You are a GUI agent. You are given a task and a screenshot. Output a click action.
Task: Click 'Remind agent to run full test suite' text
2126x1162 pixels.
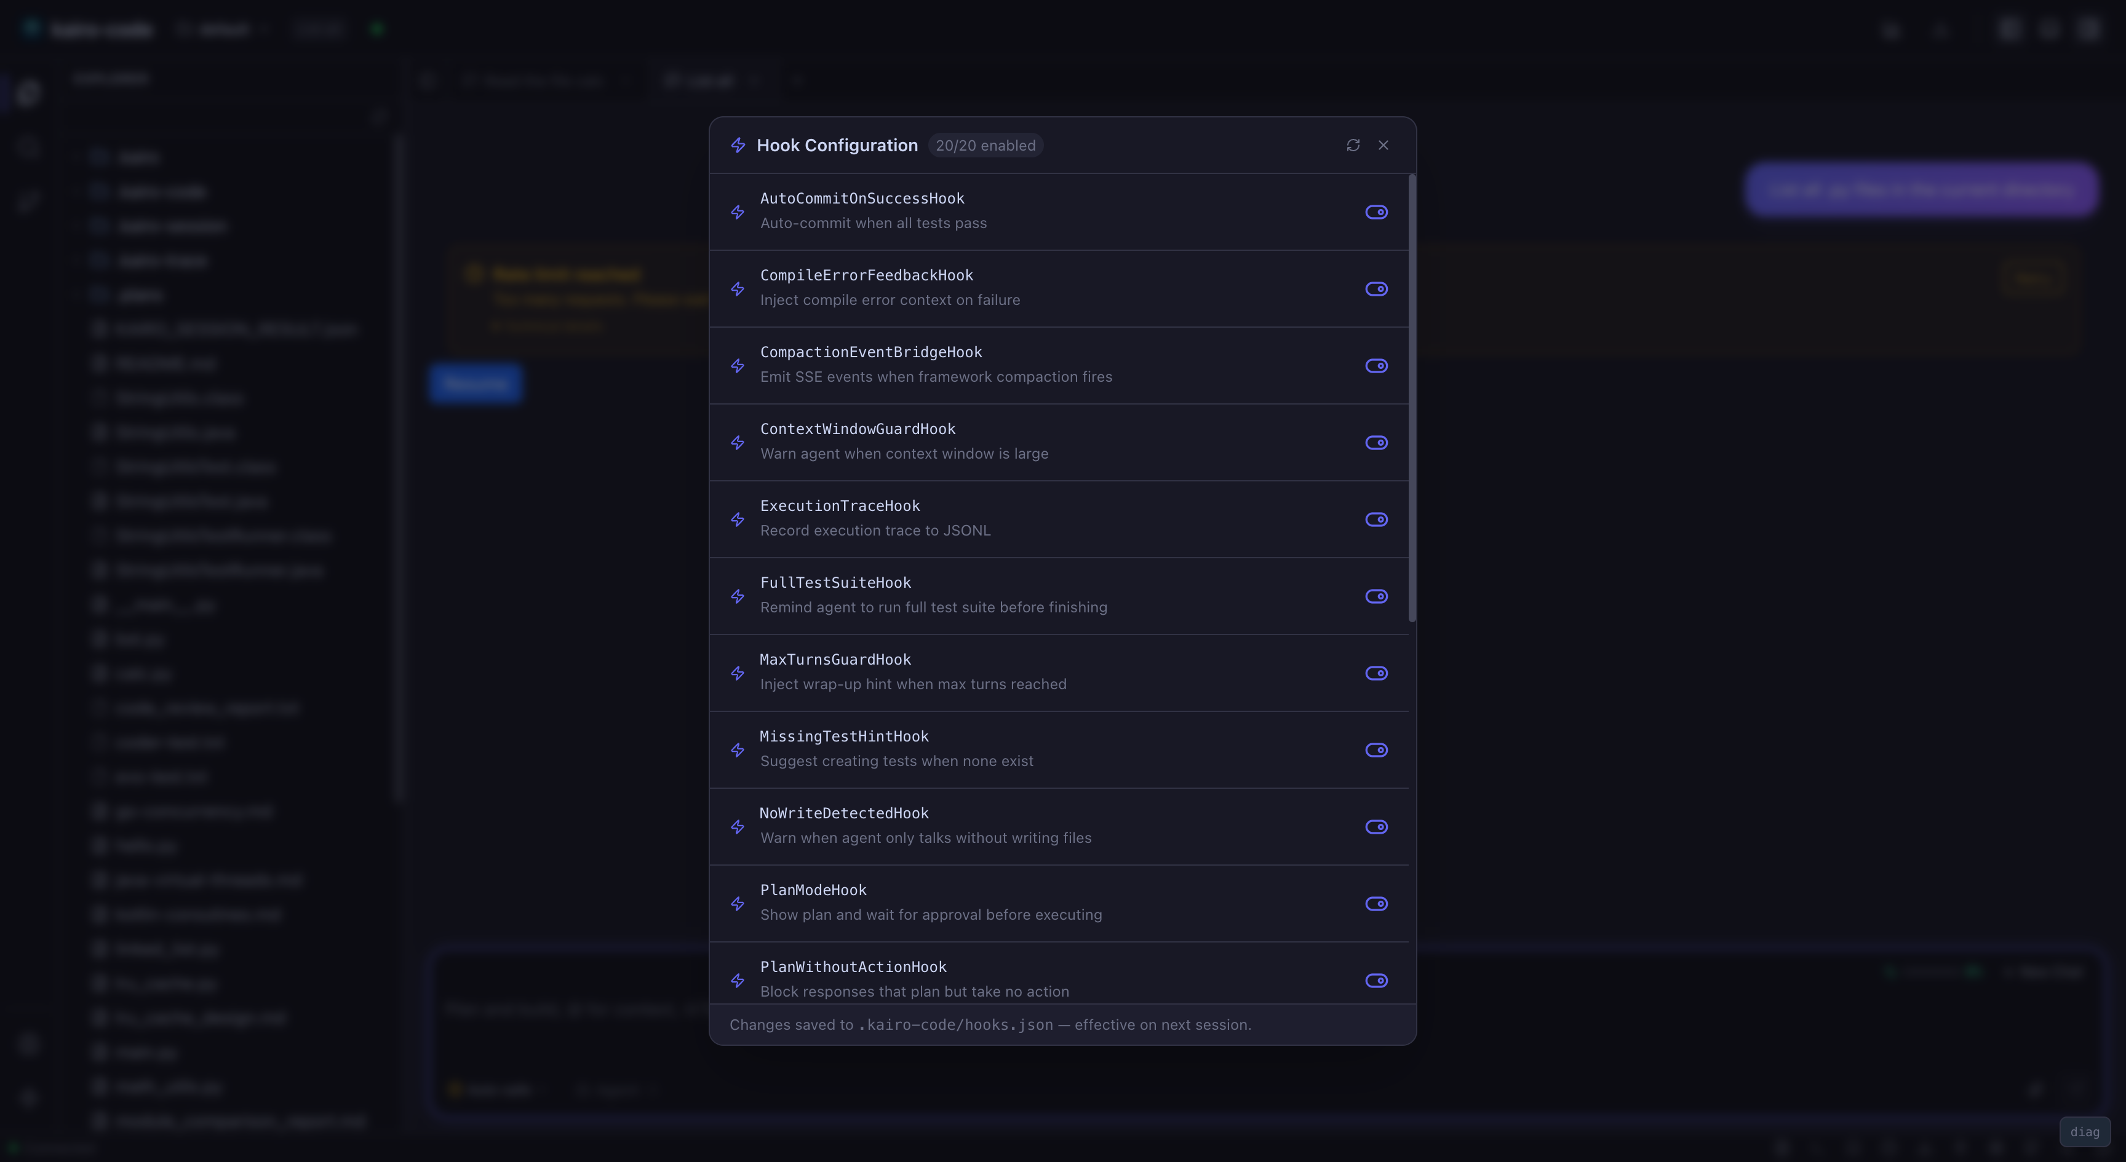click(x=933, y=607)
